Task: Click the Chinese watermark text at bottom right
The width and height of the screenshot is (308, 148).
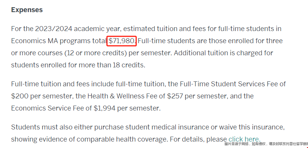Action: tap(266, 144)
